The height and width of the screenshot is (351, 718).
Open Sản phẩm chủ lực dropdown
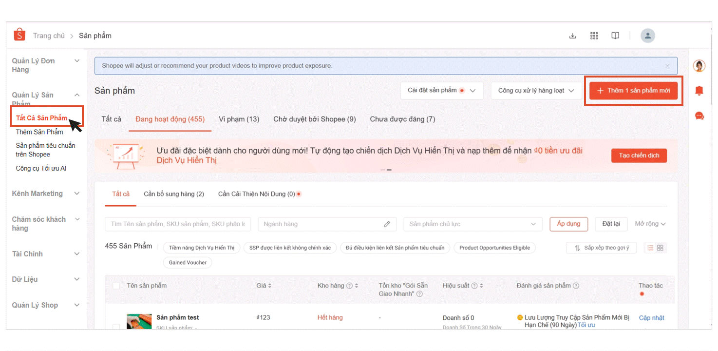(473, 224)
